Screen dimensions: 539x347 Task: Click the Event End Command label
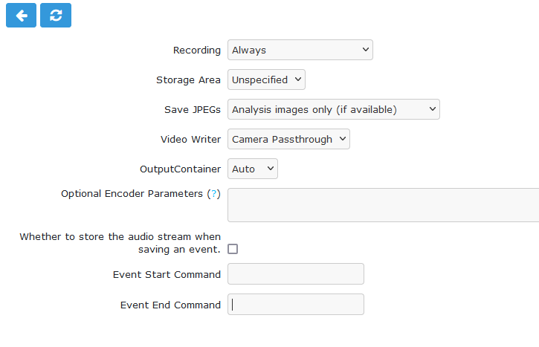click(170, 305)
